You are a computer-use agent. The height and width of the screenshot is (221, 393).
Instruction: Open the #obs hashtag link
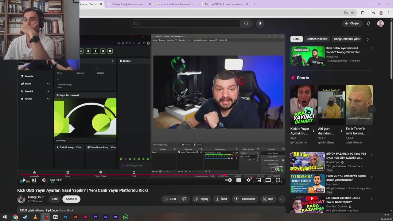click(62, 210)
